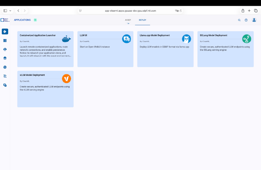261x170 pixels.
Task: Open a new tab with the plus icon
Action: click(249, 11)
